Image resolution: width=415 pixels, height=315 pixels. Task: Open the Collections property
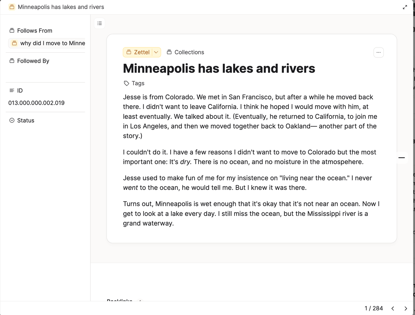[x=185, y=52]
